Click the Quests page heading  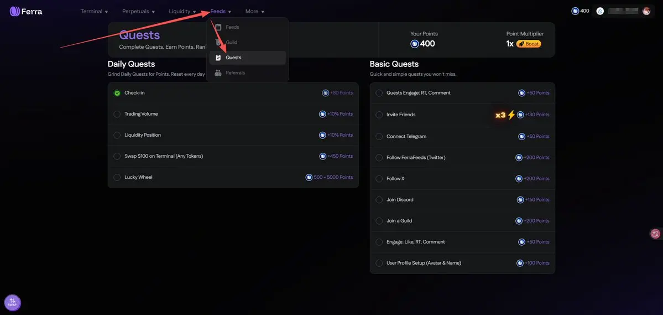tap(139, 35)
